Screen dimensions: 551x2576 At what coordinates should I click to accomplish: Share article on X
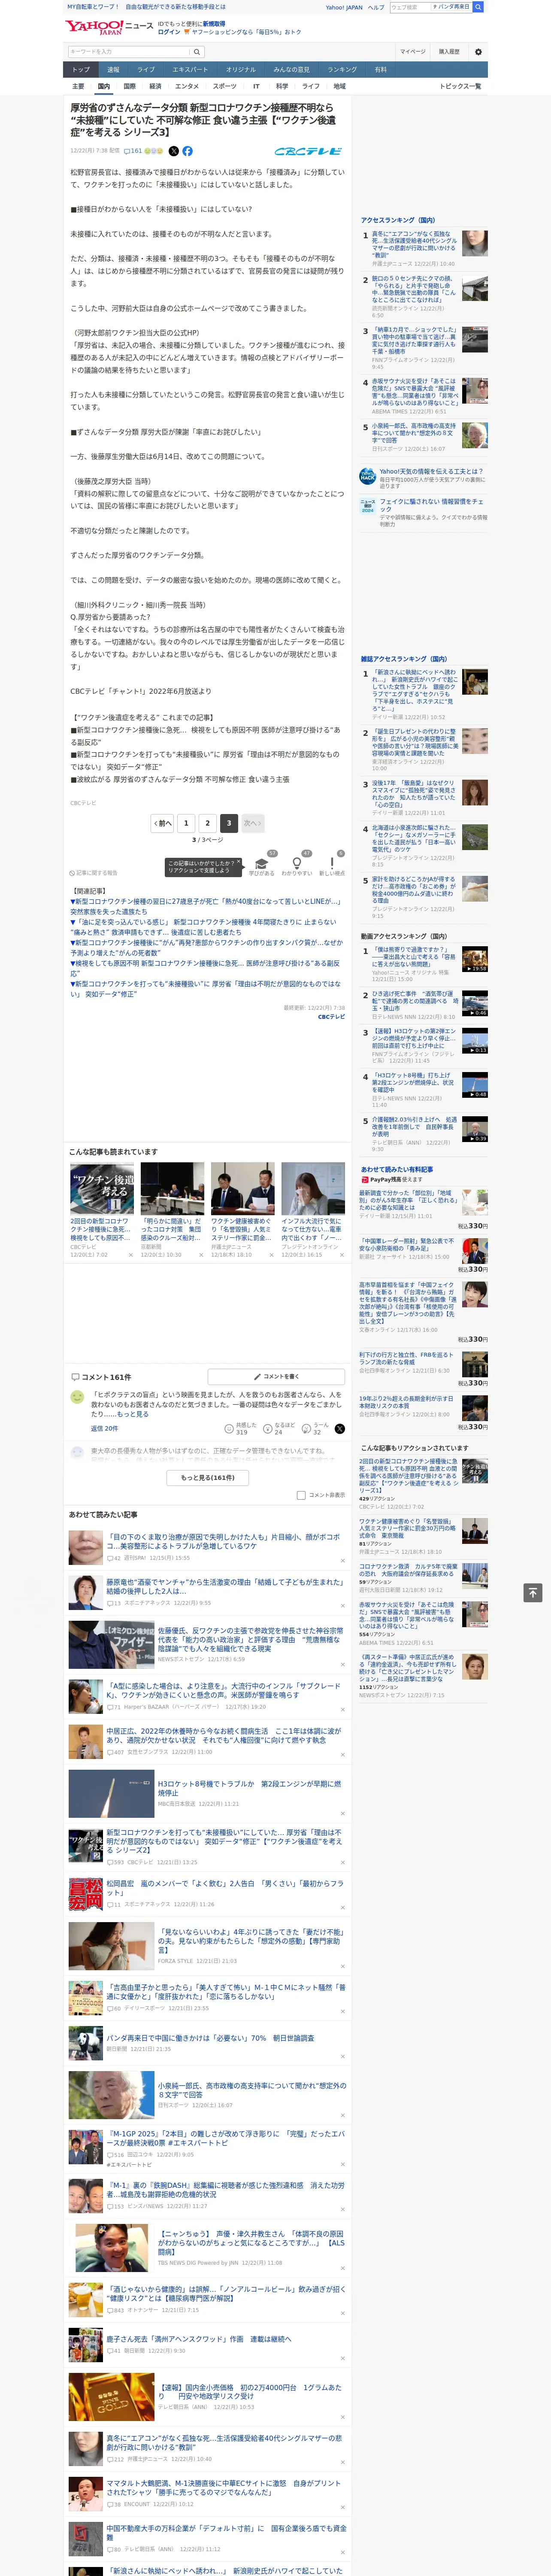pos(173,151)
